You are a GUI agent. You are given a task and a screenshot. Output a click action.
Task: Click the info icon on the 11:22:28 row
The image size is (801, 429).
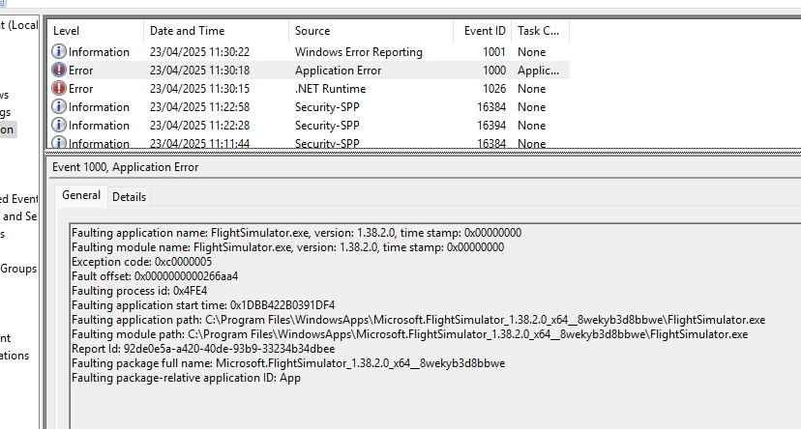(x=59, y=125)
